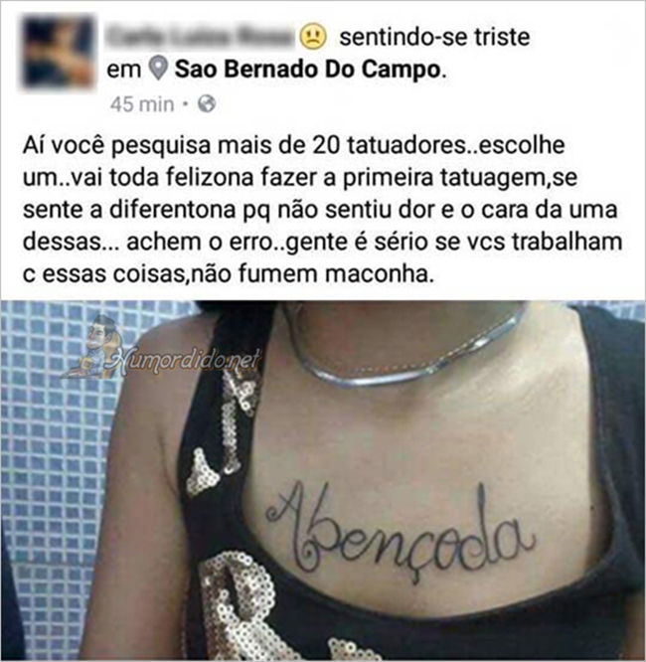Click the cartoon mascot in the watermark
Viewport: 646px width, 662px height.
(x=94, y=346)
